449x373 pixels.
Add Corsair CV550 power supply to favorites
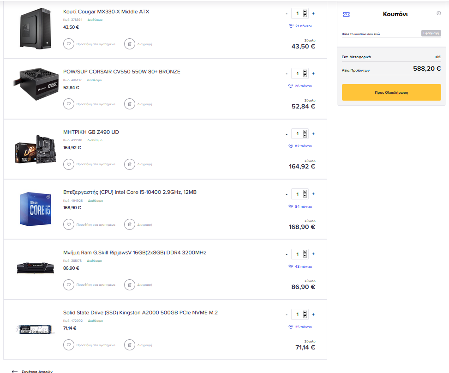69,104
